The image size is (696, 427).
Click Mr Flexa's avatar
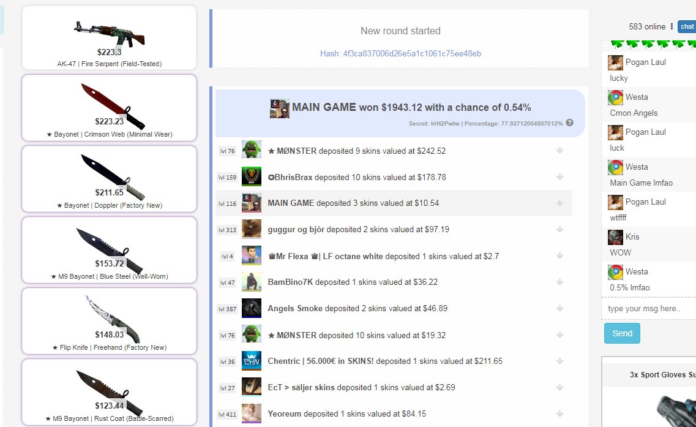(x=251, y=255)
